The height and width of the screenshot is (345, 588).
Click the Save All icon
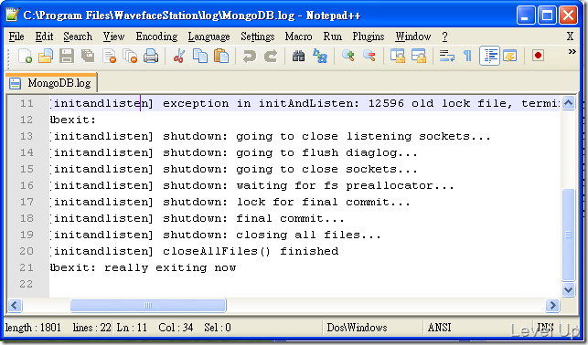(x=88, y=56)
